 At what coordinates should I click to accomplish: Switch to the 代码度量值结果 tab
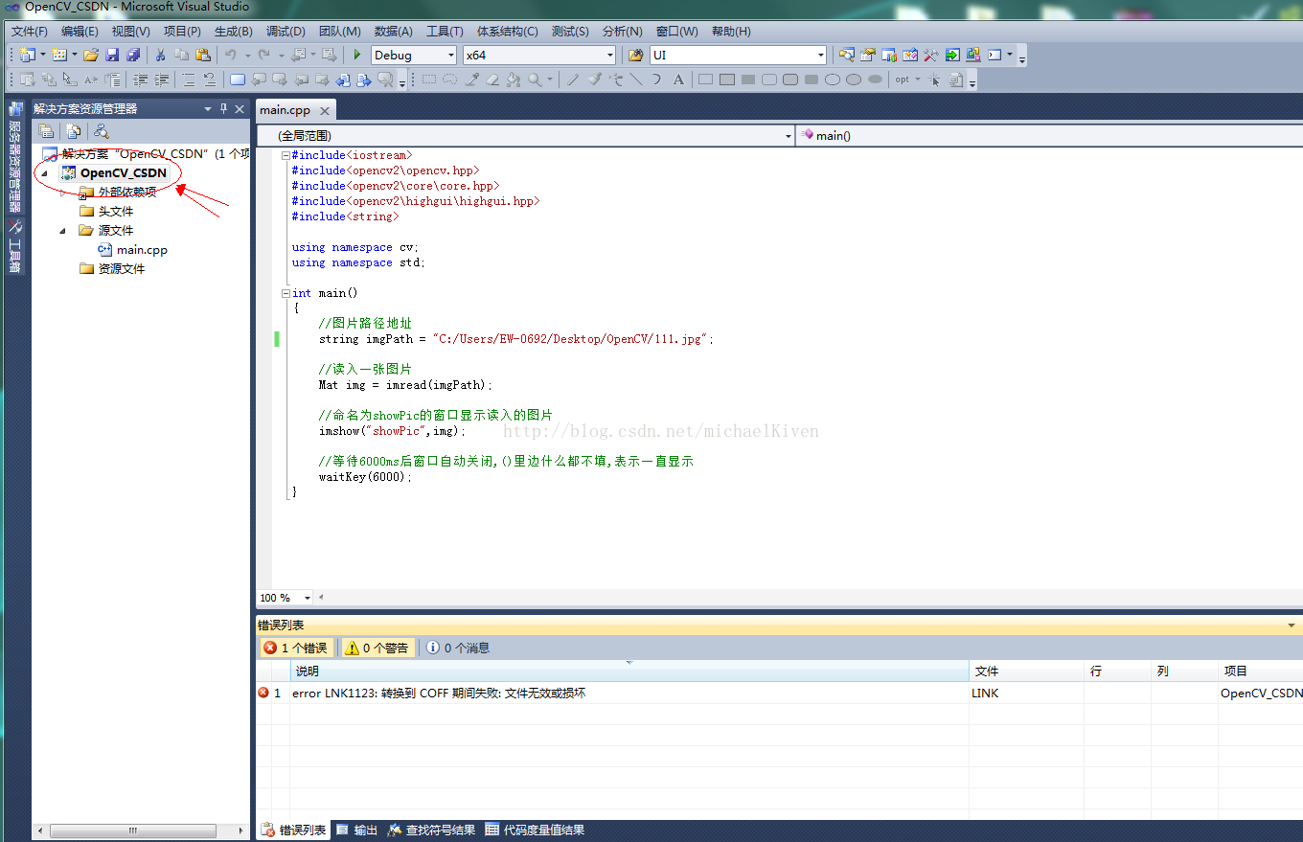point(535,831)
